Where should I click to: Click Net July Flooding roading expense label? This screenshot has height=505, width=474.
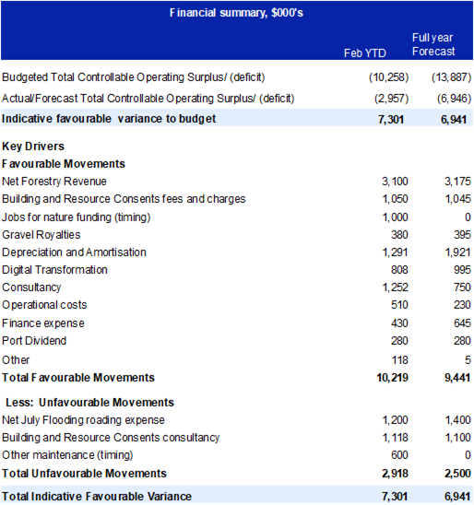83,420
